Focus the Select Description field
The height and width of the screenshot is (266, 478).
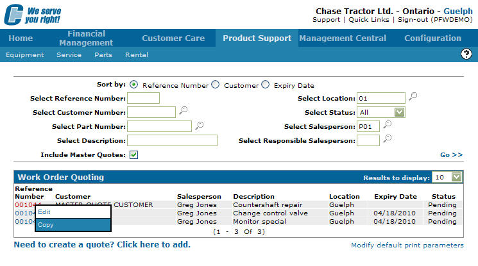[172, 140]
